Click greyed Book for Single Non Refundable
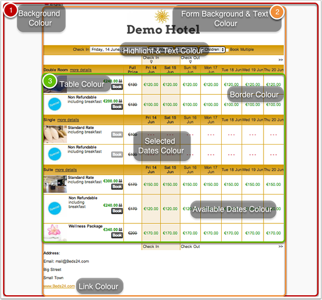 (x=117, y=154)
